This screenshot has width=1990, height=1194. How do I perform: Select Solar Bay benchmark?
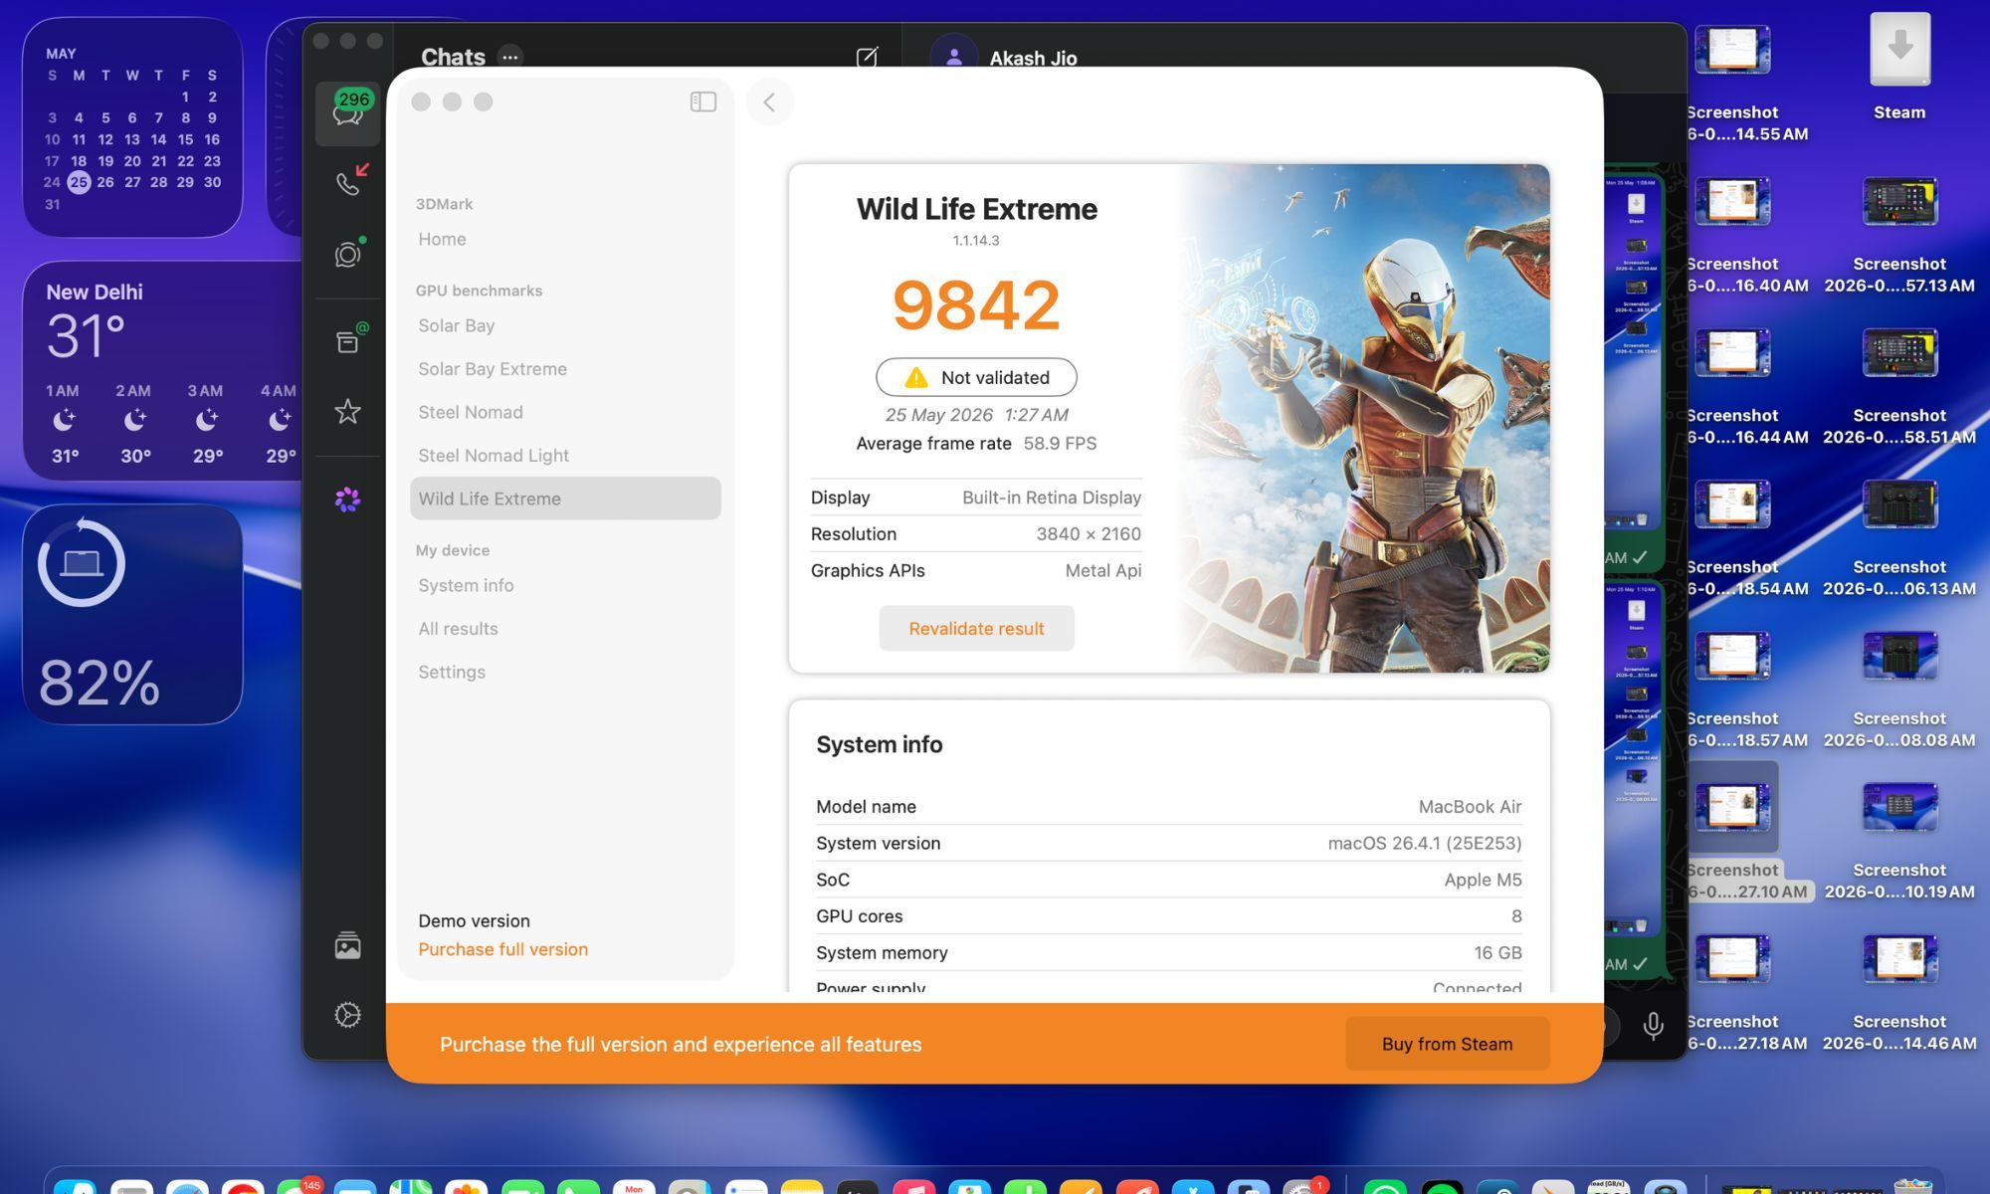pos(456,325)
